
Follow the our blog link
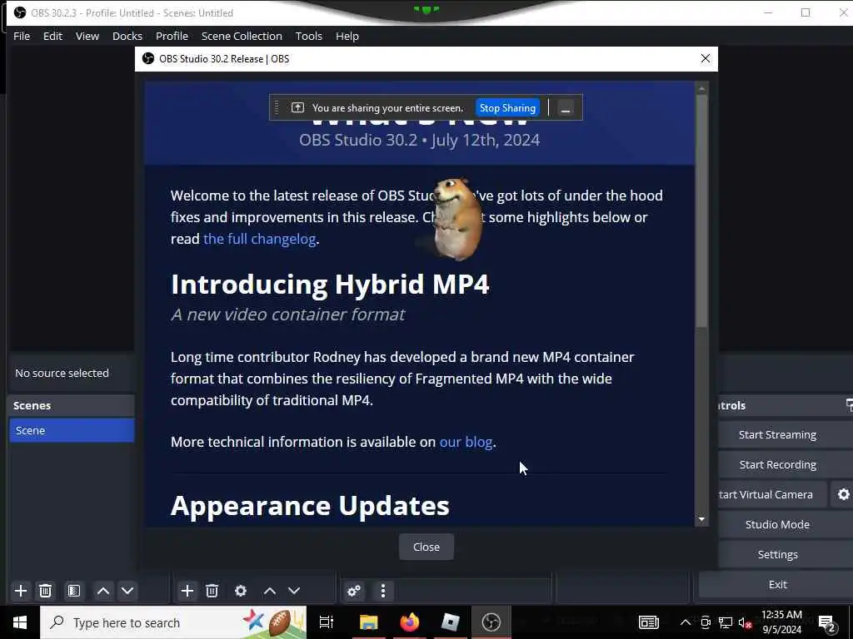(466, 442)
